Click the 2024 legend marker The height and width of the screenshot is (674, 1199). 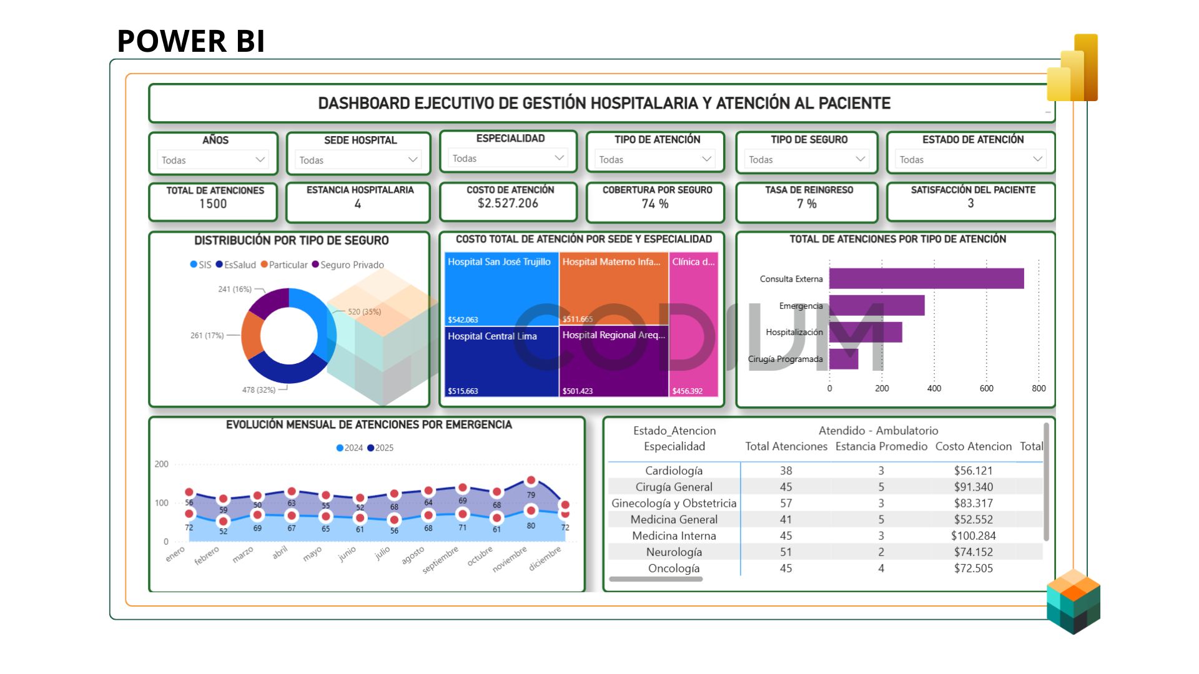[x=340, y=448]
